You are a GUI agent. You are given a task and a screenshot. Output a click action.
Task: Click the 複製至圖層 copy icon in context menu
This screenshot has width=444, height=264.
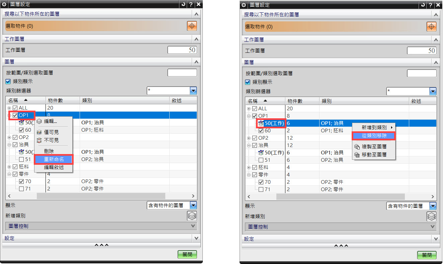[357, 147]
